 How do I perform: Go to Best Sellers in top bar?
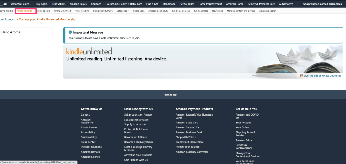[x=58, y=4]
